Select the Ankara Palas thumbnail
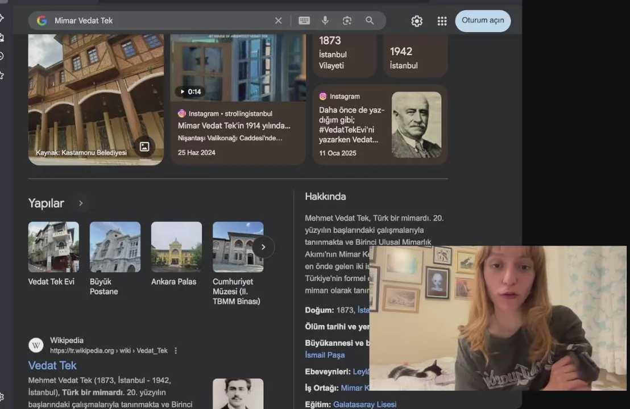Image resolution: width=630 pixels, height=409 pixels. [x=176, y=247]
